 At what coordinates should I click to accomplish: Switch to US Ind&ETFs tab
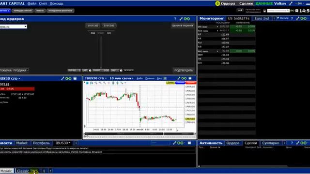pyautogui.click(x=238, y=18)
